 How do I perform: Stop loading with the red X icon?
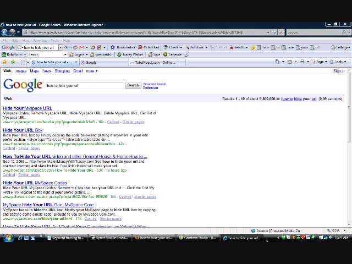pos(280,32)
